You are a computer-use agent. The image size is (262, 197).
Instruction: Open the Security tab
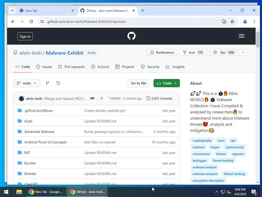(x=150, y=67)
